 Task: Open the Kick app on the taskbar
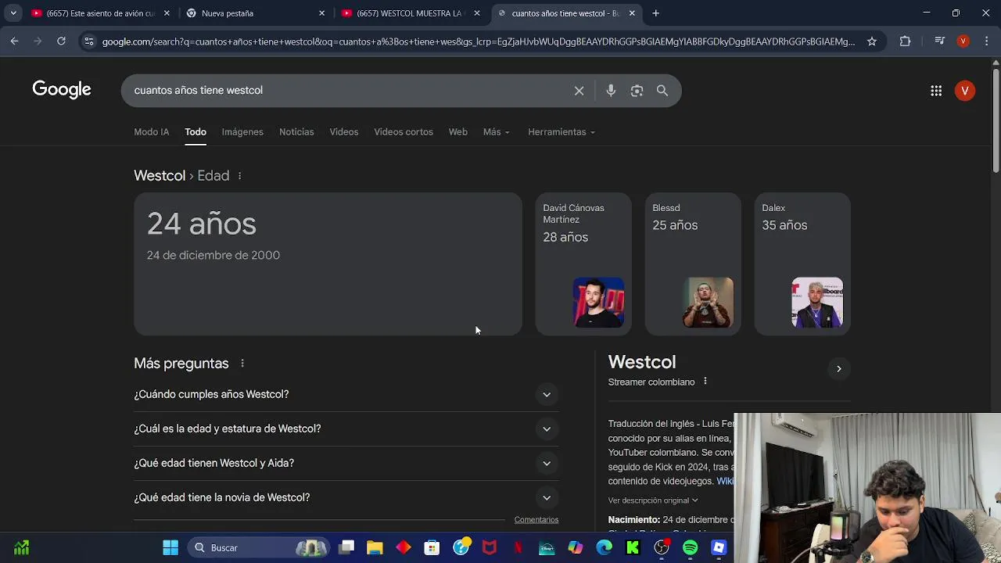click(x=633, y=547)
